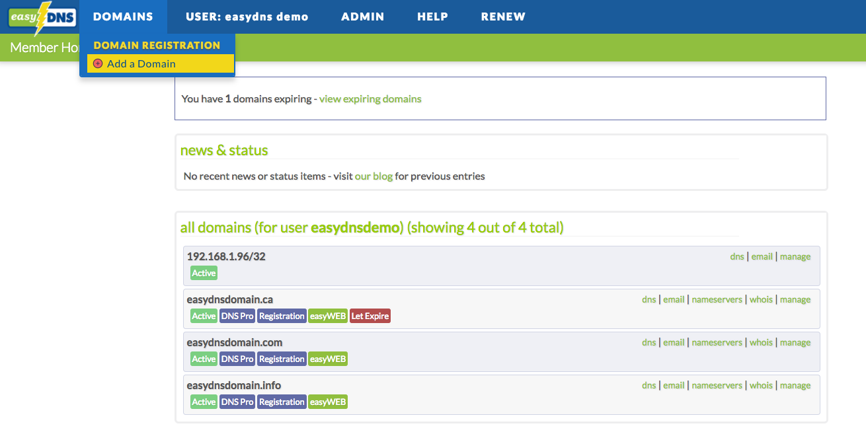Image resolution: width=866 pixels, height=440 pixels.
Task: Click the easyWEB badge for easydnsdomain.ca
Action: (328, 316)
